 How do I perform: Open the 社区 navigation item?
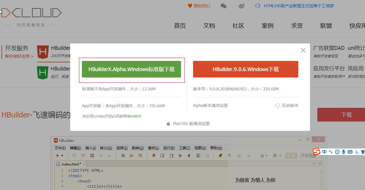tap(238, 26)
